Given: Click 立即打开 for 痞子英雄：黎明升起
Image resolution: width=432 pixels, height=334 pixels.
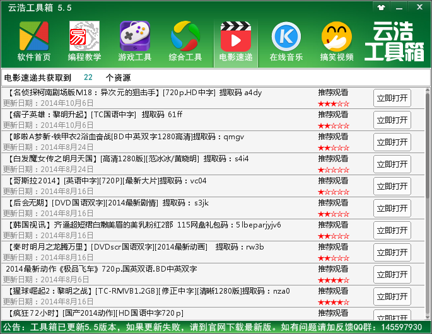Looking at the screenshot, I should pyautogui.click(x=392, y=120).
